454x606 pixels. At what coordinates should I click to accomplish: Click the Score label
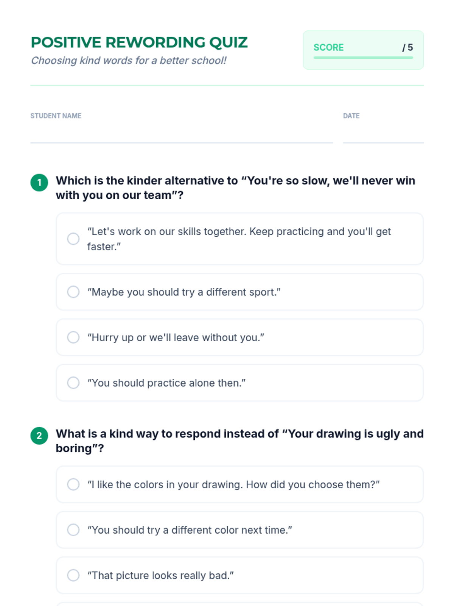point(328,48)
